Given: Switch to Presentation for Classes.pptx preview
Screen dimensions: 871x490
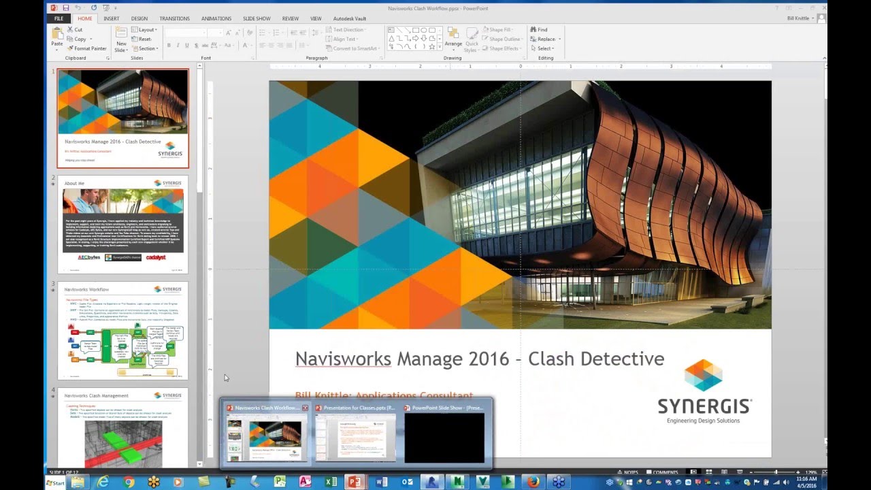Looking at the screenshot, I should (355, 434).
